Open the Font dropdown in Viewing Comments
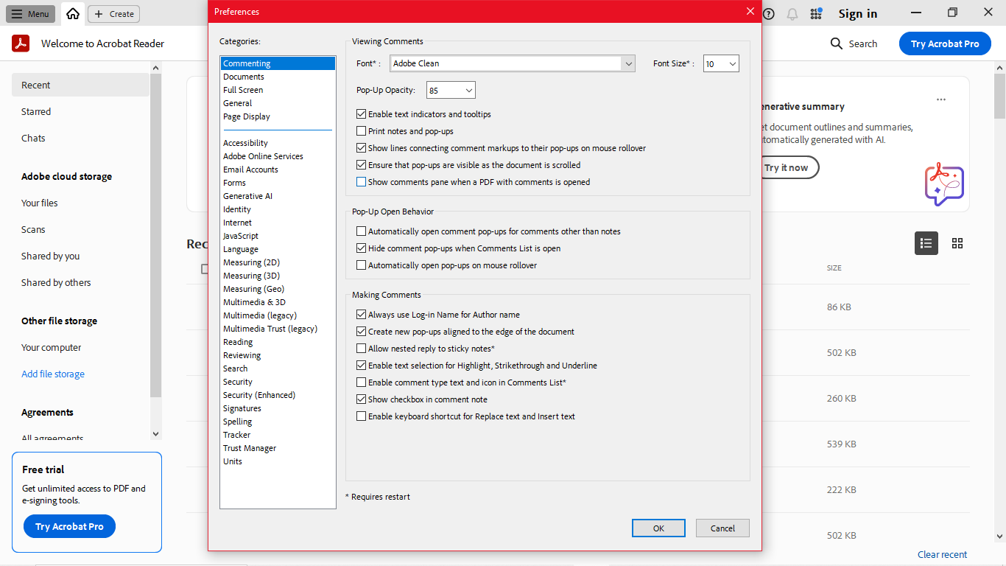 pyautogui.click(x=627, y=63)
